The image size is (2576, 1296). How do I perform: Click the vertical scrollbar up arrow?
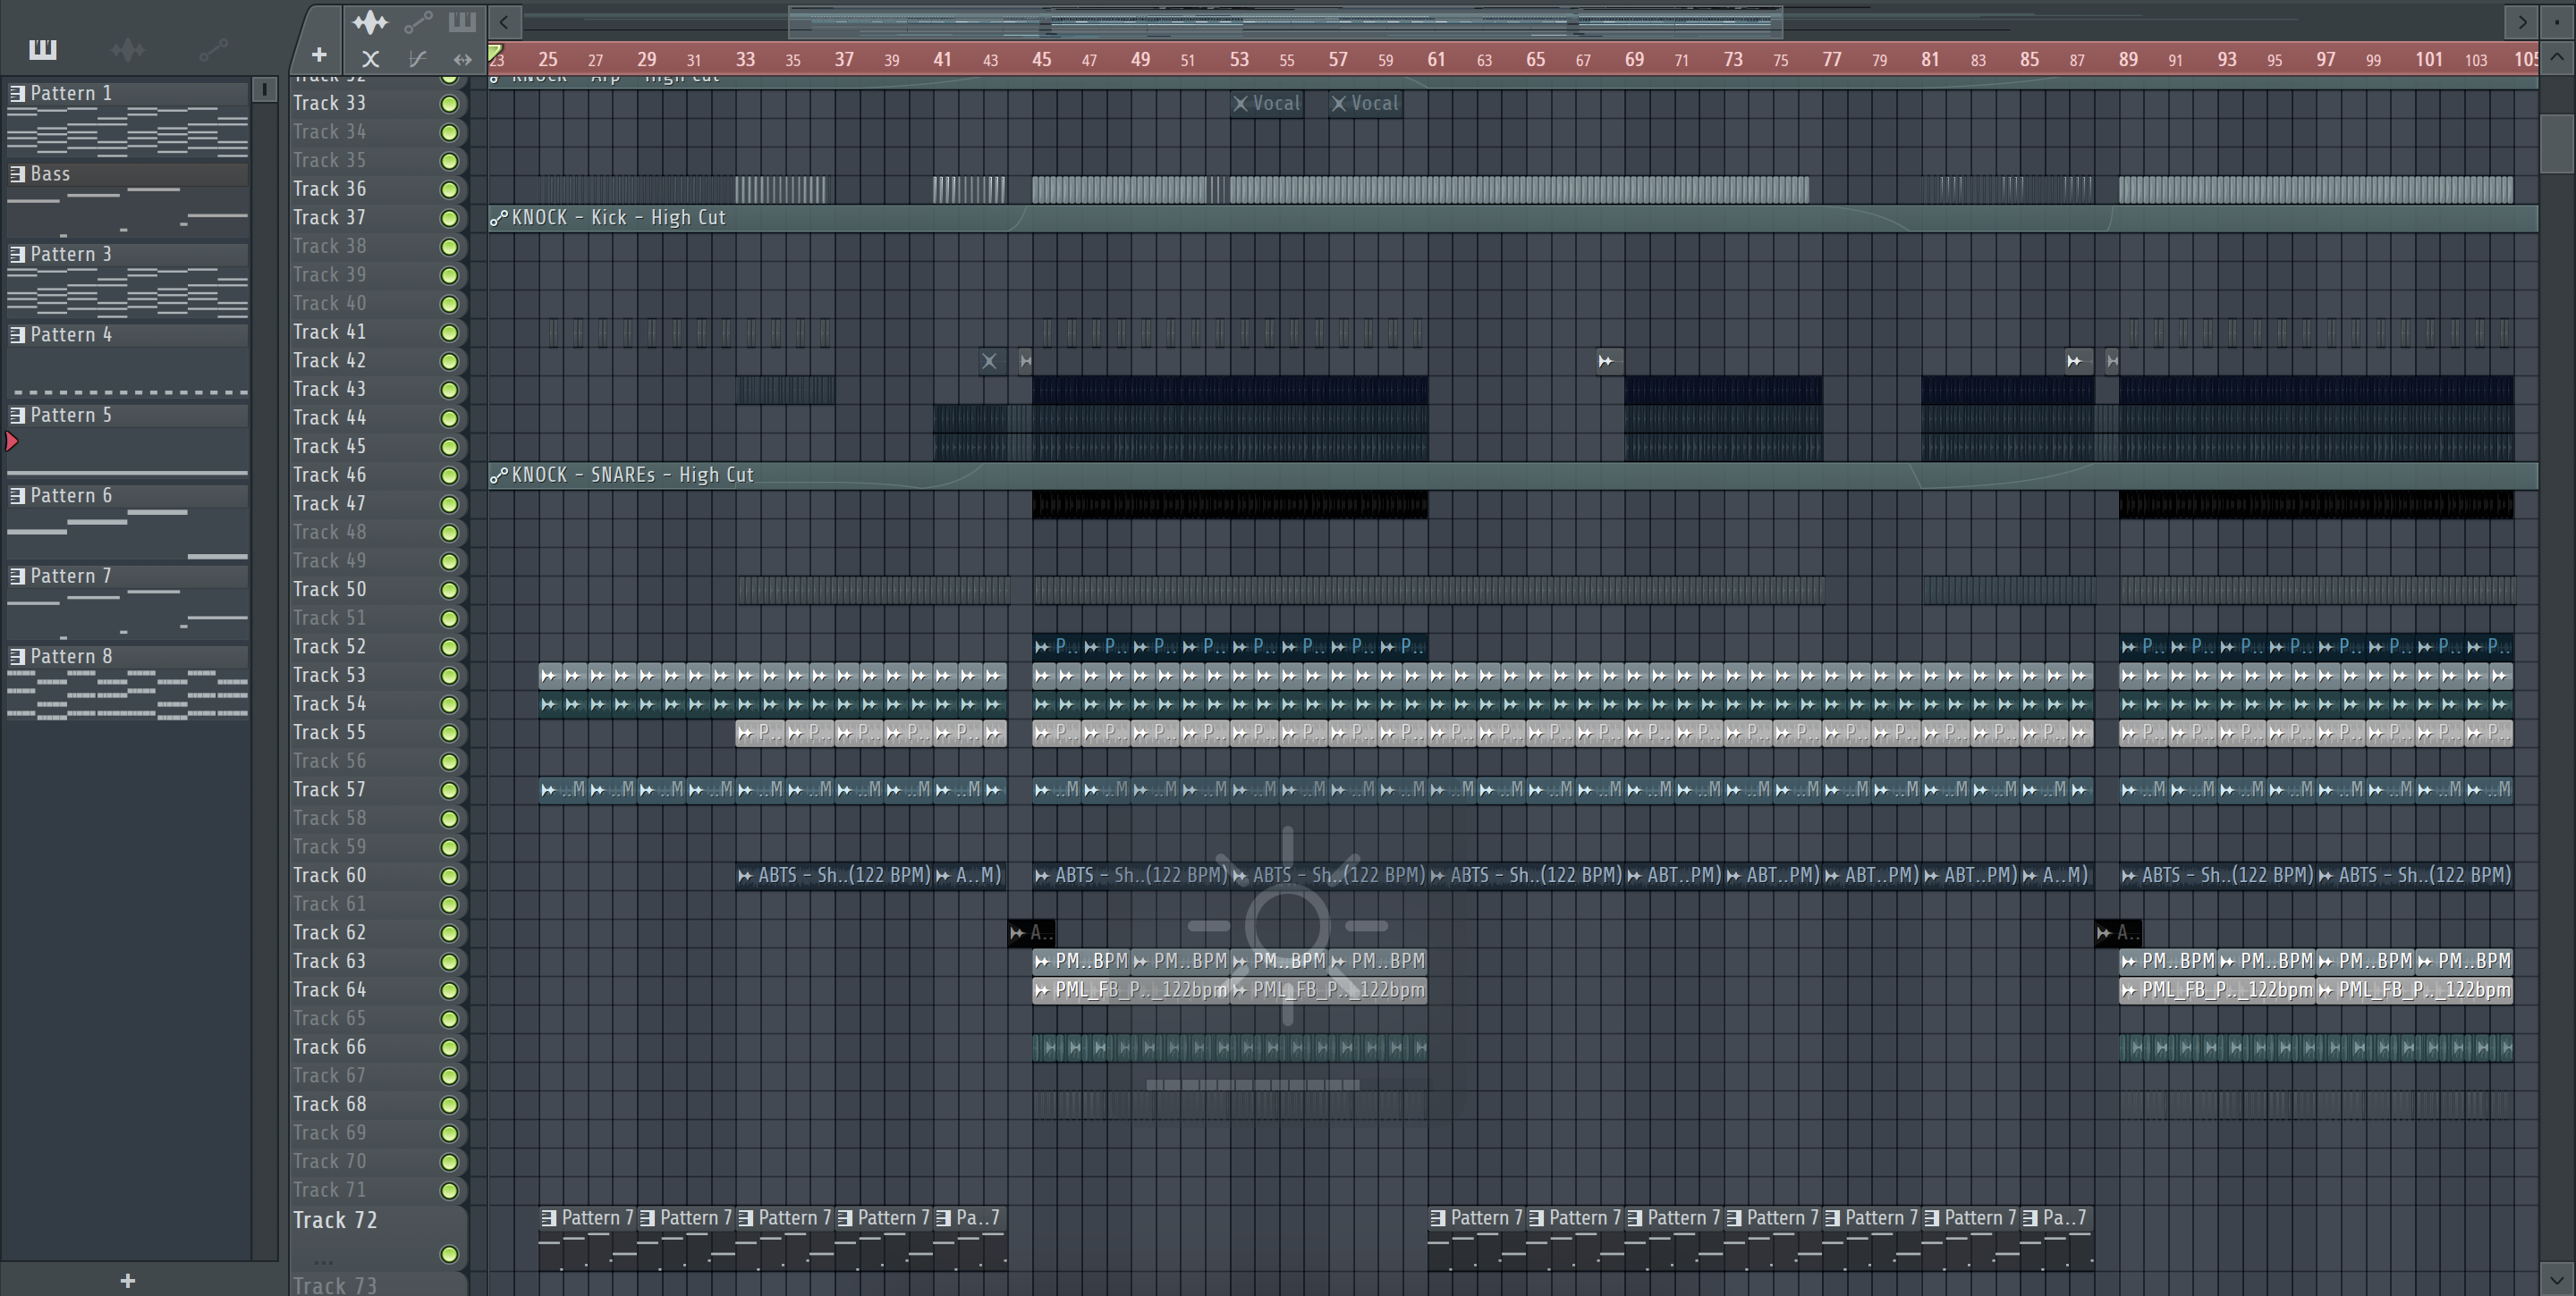point(2557,57)
